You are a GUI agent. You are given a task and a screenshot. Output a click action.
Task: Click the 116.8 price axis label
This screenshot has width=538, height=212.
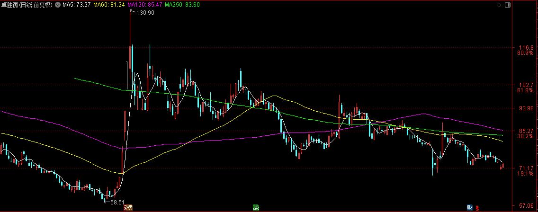click(526, 48)
